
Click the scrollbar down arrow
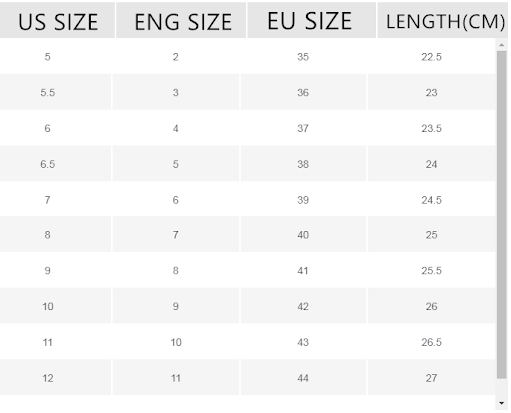pos(502,403)
